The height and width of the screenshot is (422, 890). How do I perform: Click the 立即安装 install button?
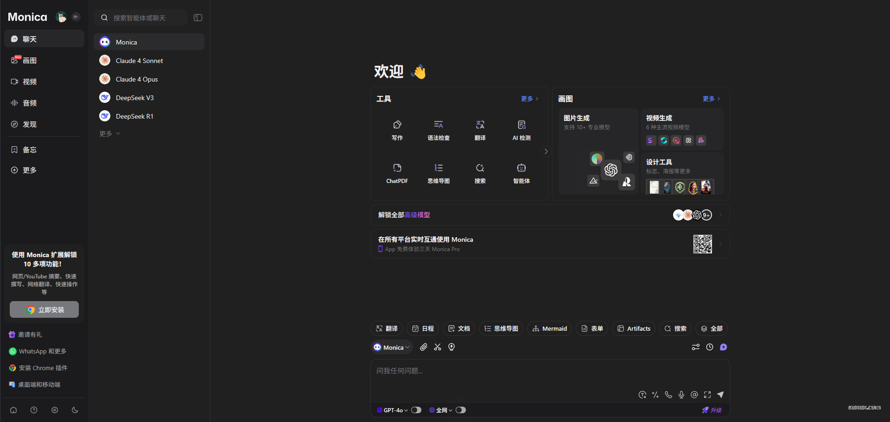click(44, 309)
